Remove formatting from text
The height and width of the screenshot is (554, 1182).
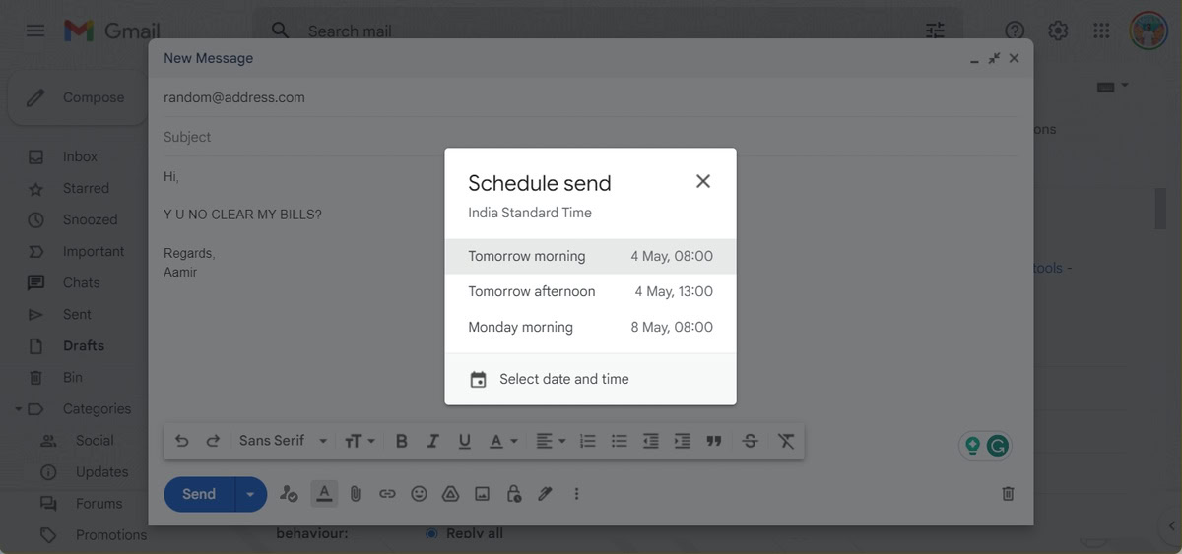pos(786,441)
